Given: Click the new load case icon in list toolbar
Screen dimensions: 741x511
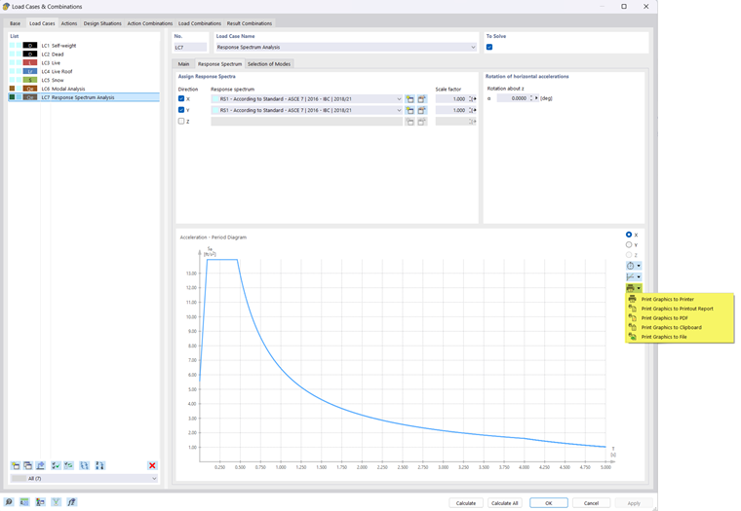Looking at the screenshot, I should coord(16,465).
